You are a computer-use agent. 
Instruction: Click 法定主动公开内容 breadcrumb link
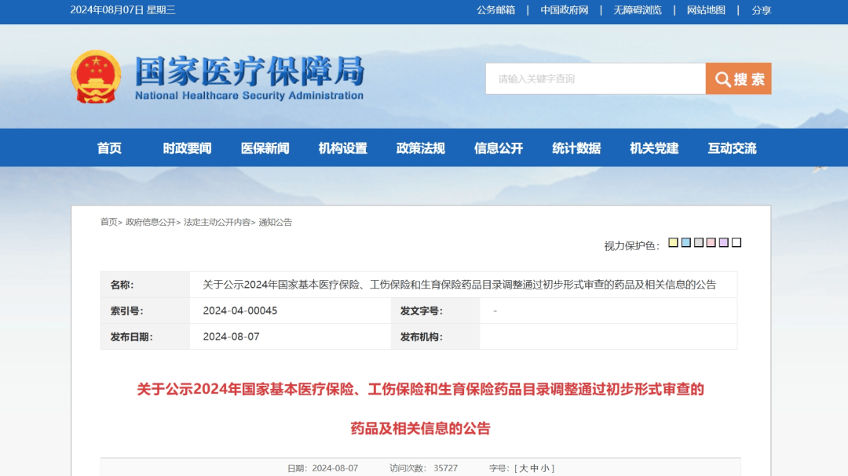pos(217,222)
